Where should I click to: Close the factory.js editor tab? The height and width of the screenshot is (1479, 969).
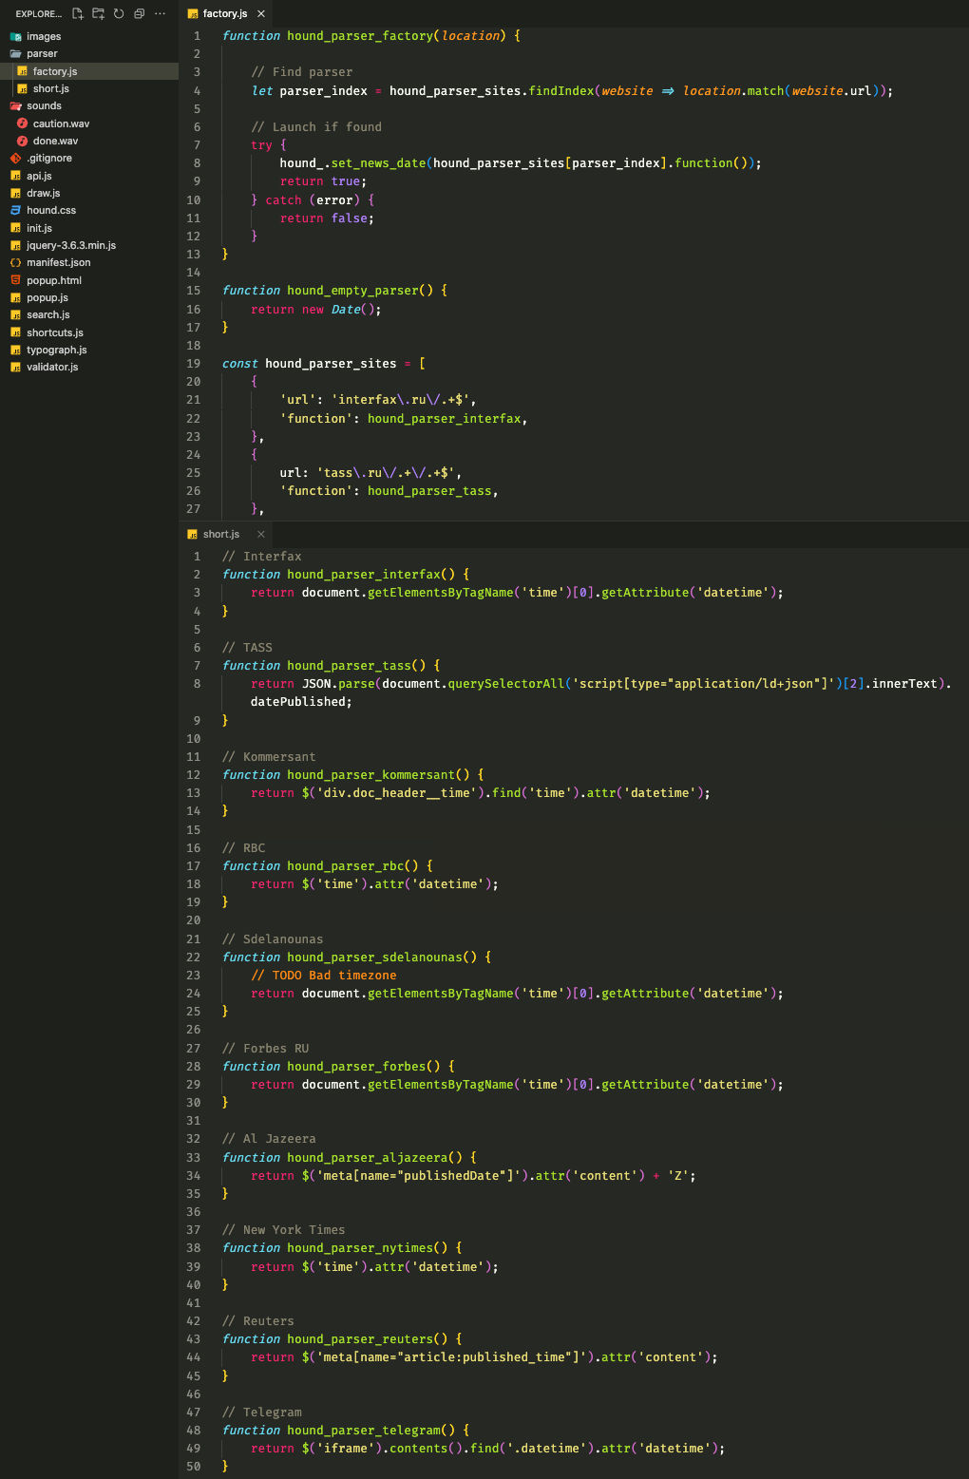click(x=261, y=13)
